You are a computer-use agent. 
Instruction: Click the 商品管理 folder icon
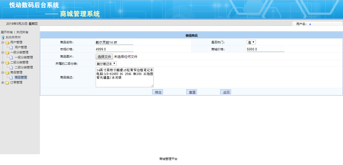point(7,72)
